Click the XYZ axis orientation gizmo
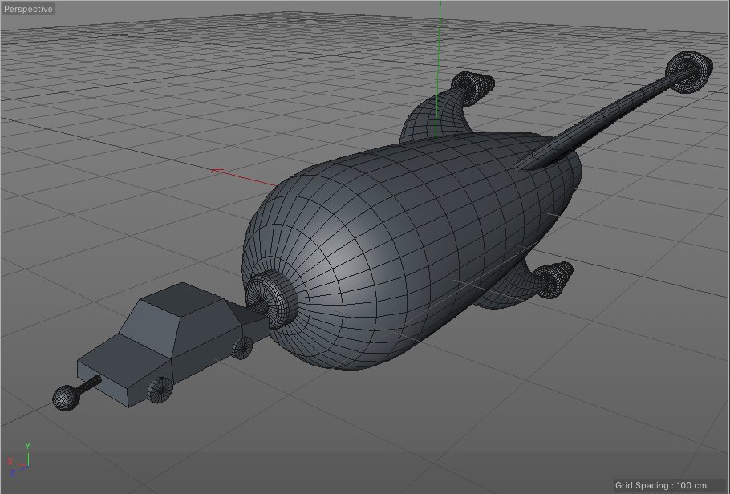The height and width of the screenshot is (494, 730). click(19, 460)
